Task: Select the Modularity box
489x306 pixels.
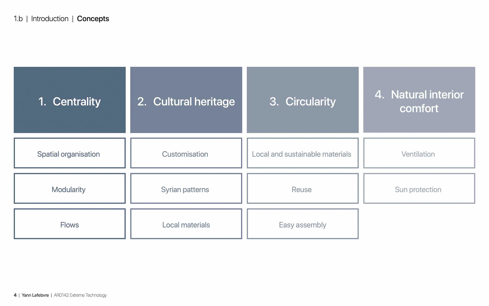Action: 70,188
